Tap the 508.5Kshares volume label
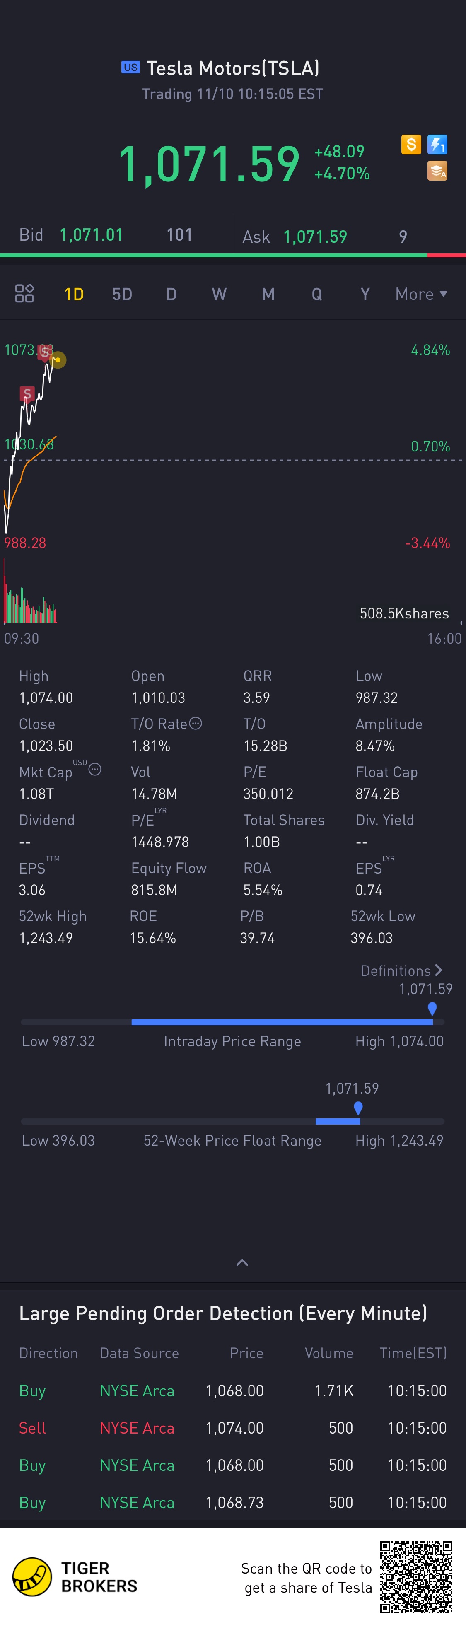 coord(404,613)
